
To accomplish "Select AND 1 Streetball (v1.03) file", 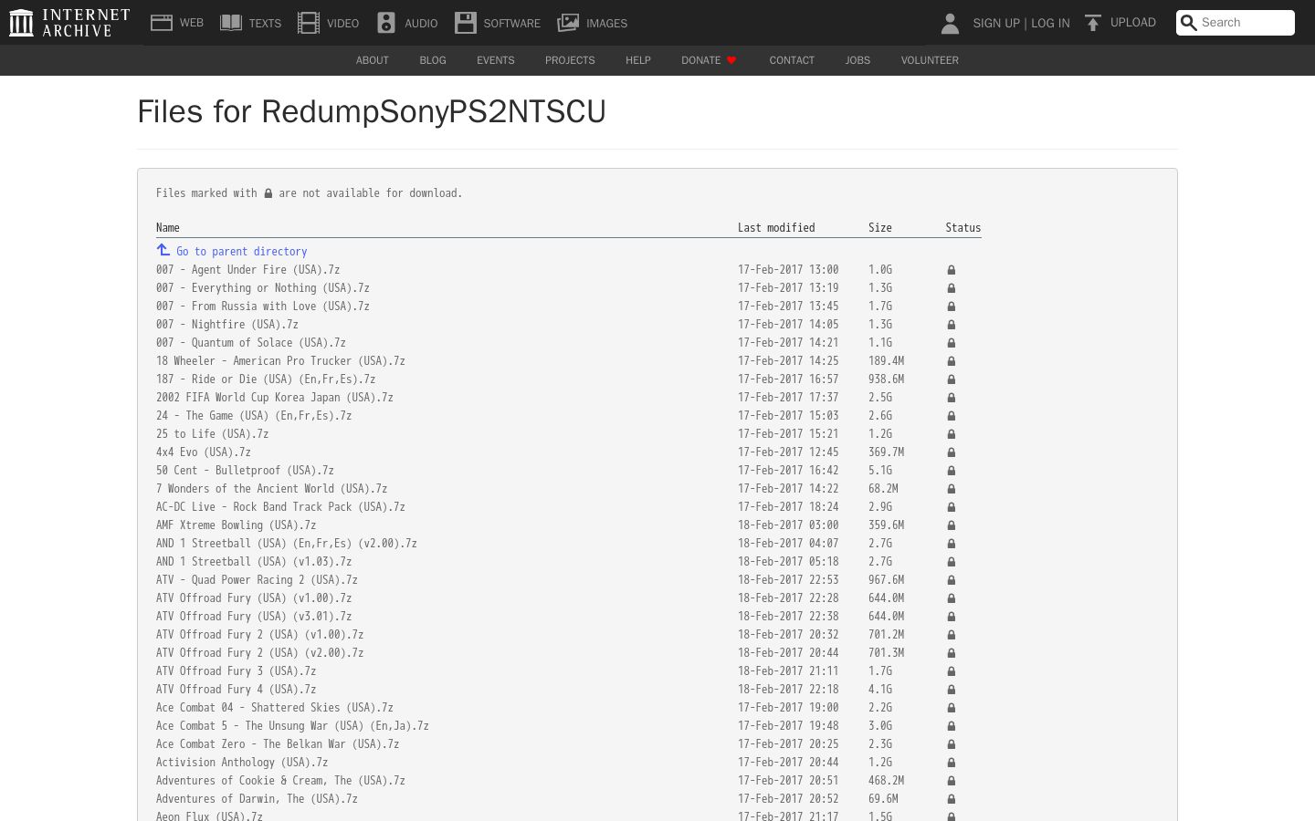I will click(254, 562).
